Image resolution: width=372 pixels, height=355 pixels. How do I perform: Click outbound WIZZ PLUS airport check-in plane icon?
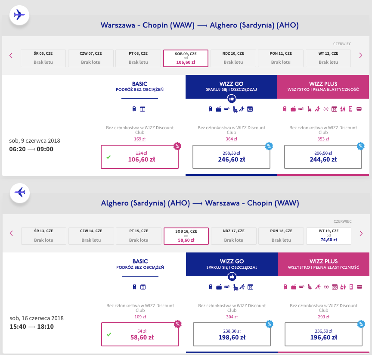click(x=326, y=109)
